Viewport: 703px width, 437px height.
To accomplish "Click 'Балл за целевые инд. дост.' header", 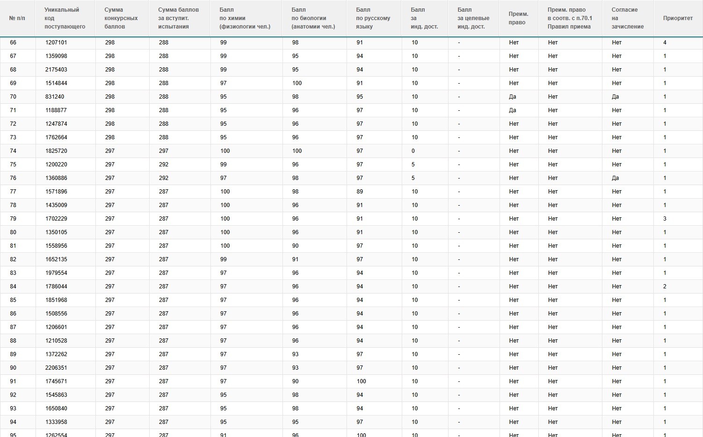I will (x=473, y=18).
